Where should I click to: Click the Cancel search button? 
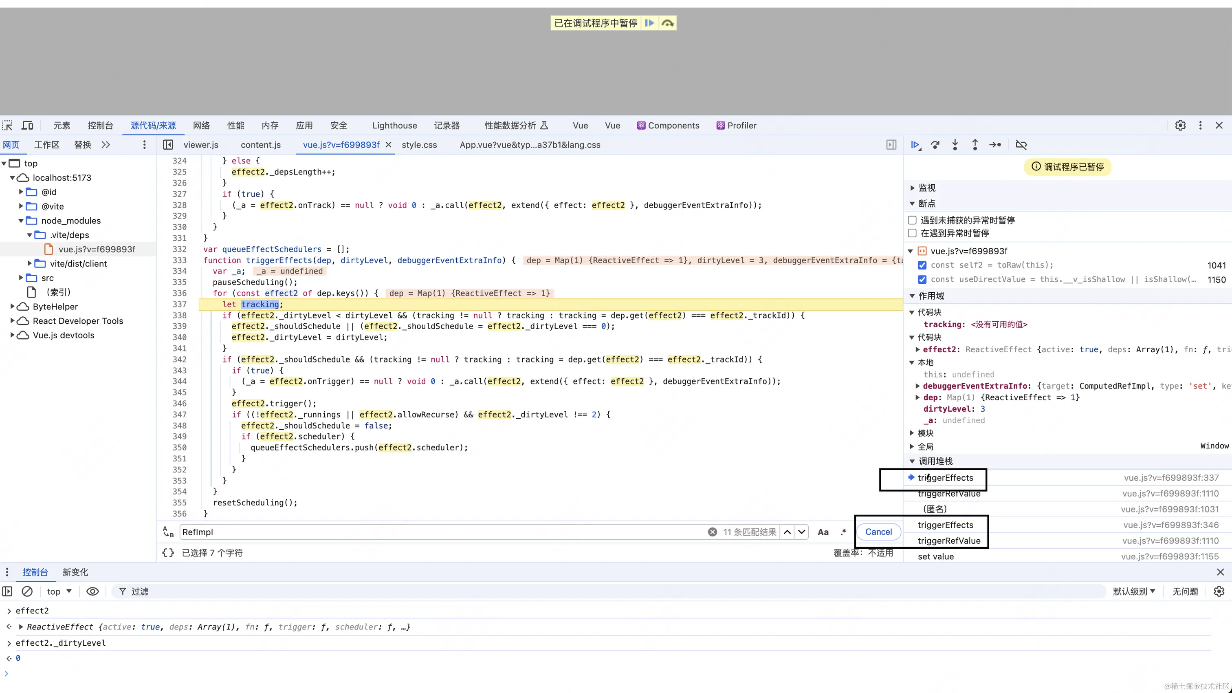[x=878, y=532]
